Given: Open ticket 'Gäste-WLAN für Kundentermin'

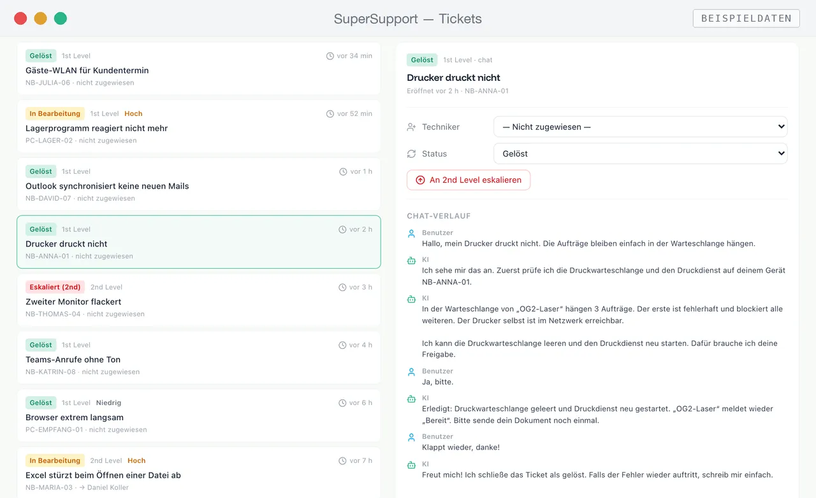Looking at the screenshot, I should pos(199,69).
